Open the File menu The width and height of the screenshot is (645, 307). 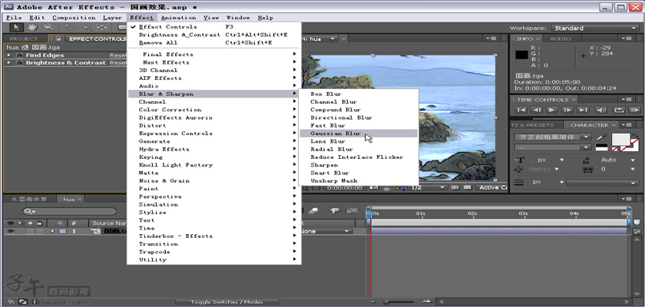click(15, 18)
